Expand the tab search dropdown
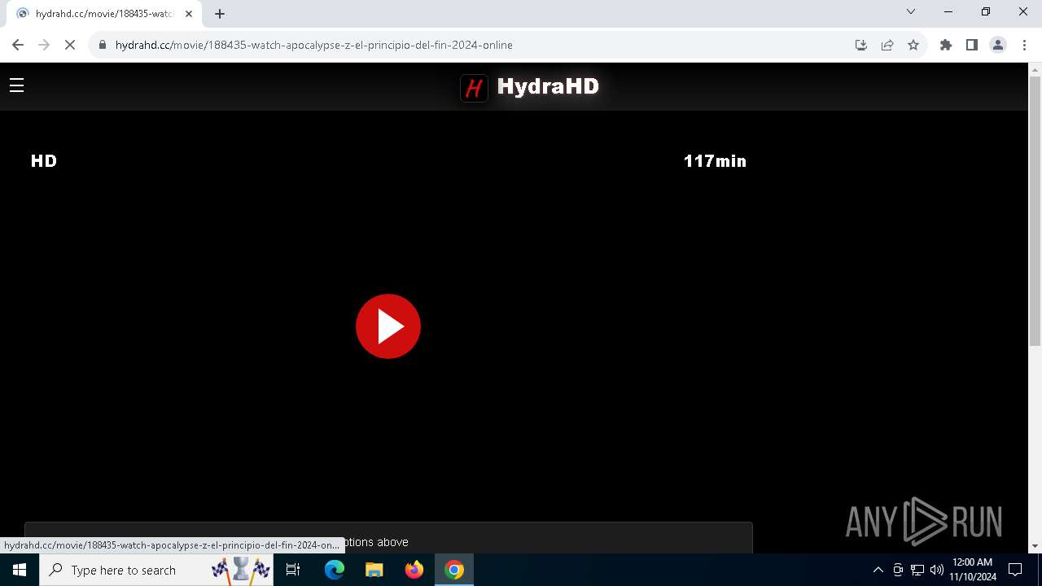The width and height of the screenshot is (1042, 586). click(911, 11)
